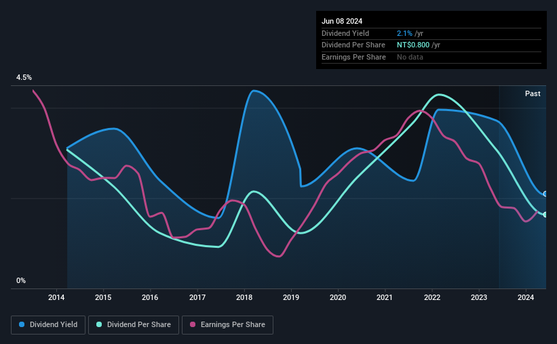Toggle the Dividend Yield legend button
Viewport: 557px width, 344px height.
(x=48, y=325)
